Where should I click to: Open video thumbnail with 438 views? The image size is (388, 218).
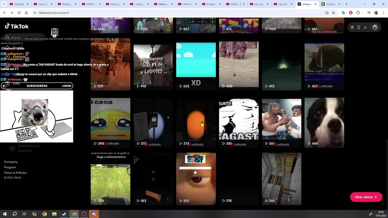pyautogui.click(x=239, y=64)
